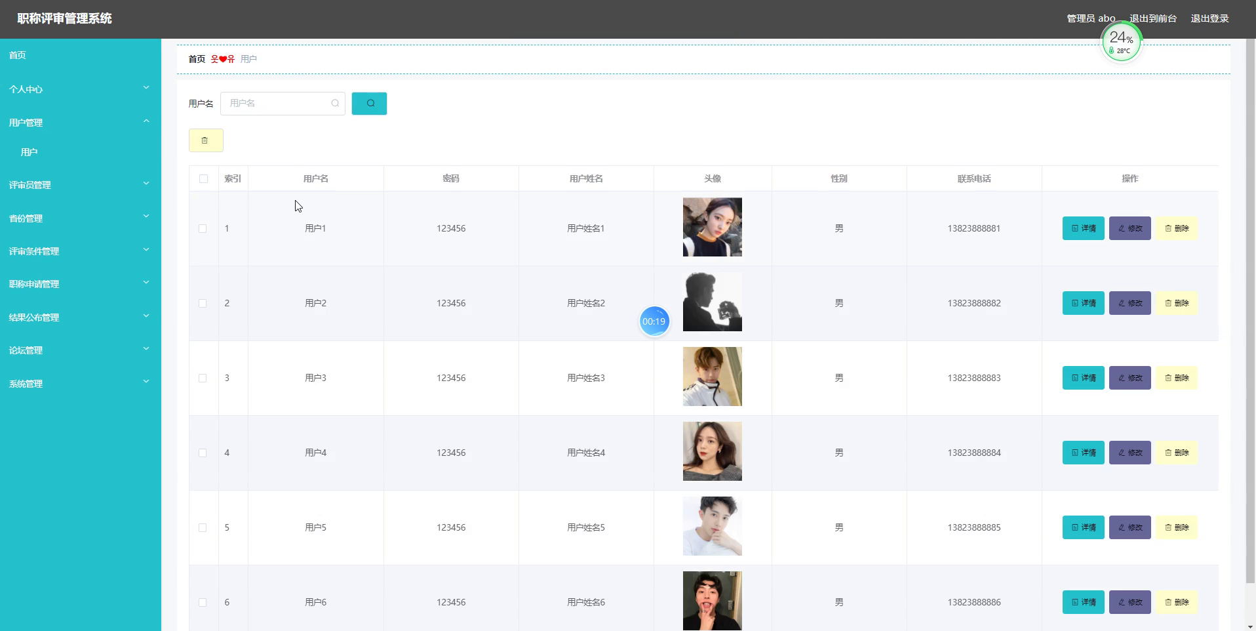Expand the 省份管理 sidebar menu
Image resolution: width=1256 pixels, height=631 pixels.
click(80, 218)
